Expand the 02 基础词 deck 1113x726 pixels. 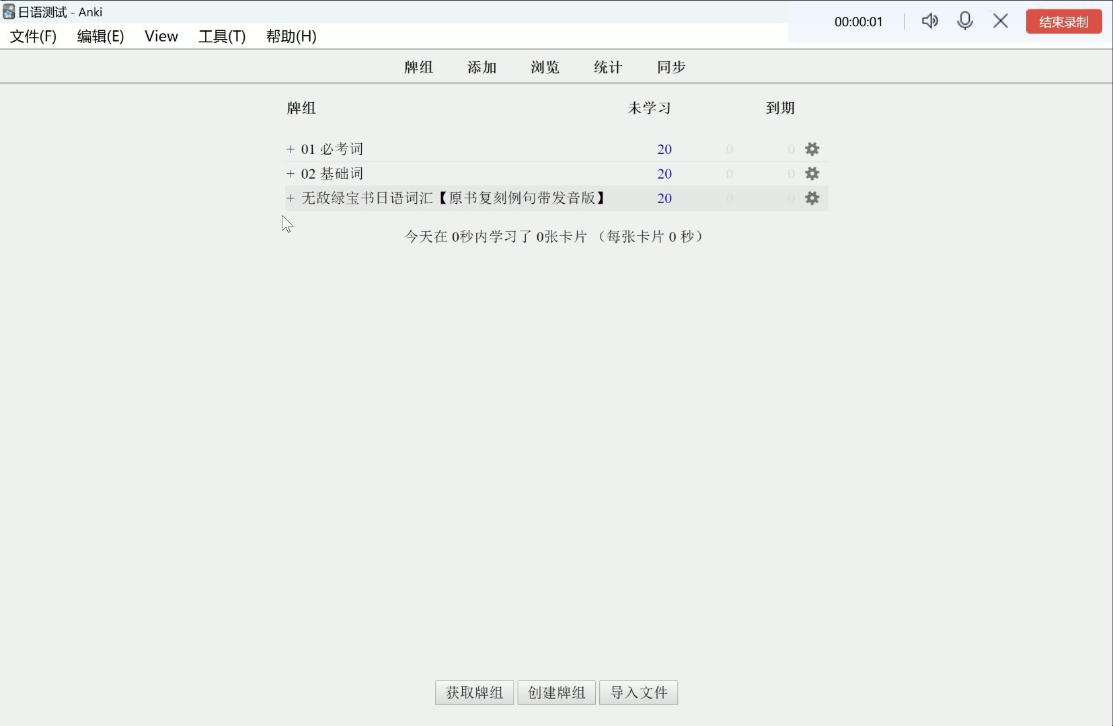291,173
